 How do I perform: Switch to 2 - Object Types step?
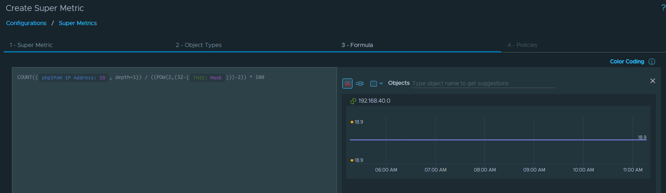coord(198,45)
